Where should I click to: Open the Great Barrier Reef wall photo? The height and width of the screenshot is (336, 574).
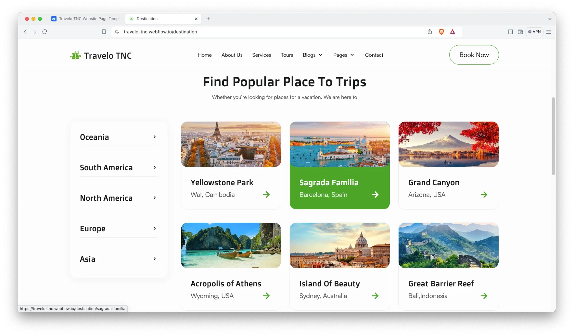(449, 246)
